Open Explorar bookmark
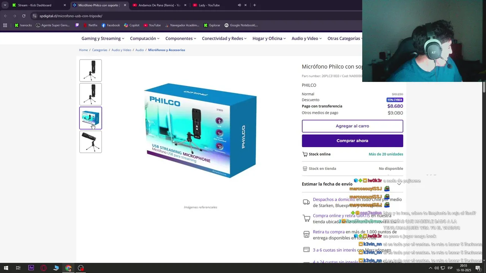The width and height of the screenshot is (486, 273). coord(212,25)
